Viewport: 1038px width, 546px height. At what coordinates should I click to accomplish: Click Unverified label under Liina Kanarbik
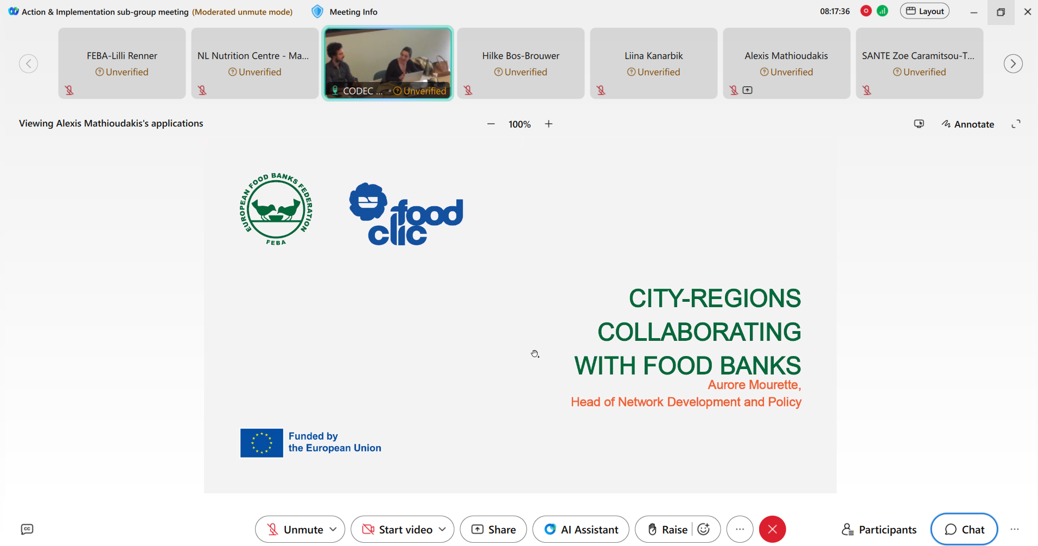tap(653, 72)
